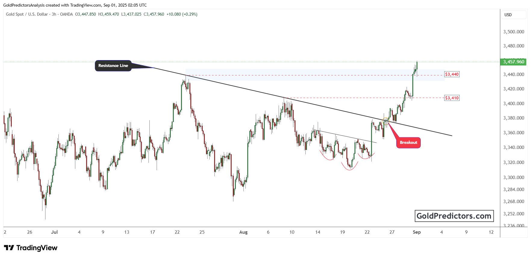Click the TradingView logo icon
Image resolution: width=531 pixels, height=258 pixels.
click(x=9, y=248)
